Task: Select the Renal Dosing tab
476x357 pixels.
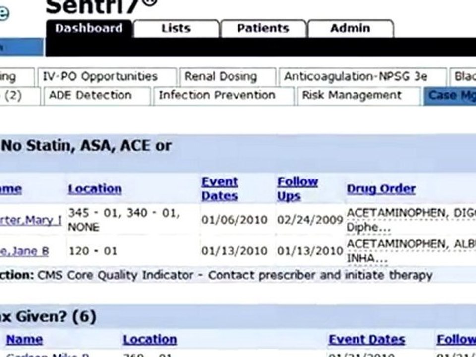Action: point(228,76)
